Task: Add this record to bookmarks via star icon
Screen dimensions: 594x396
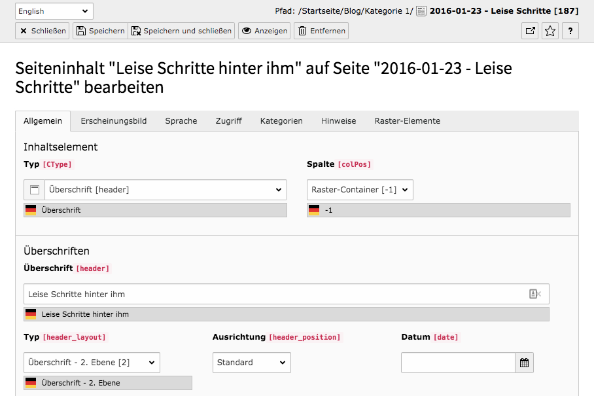Action: (550, 30)
